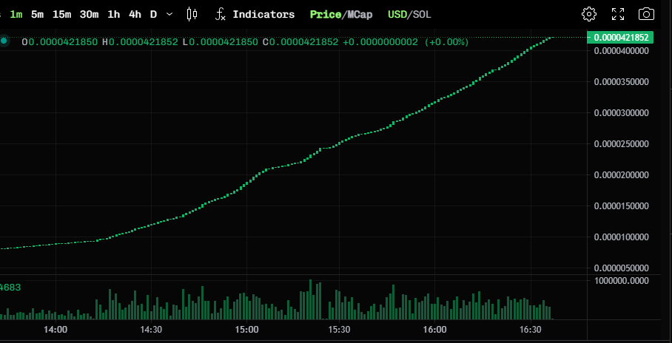
Task: Click the 14:00 time axis label
Action: [x=56, y=330]
